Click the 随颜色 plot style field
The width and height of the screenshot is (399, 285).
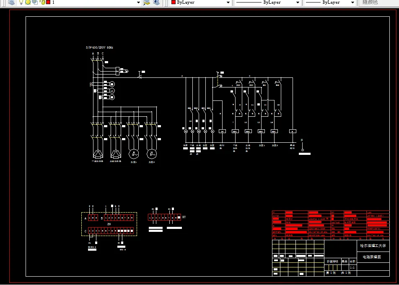370,3
